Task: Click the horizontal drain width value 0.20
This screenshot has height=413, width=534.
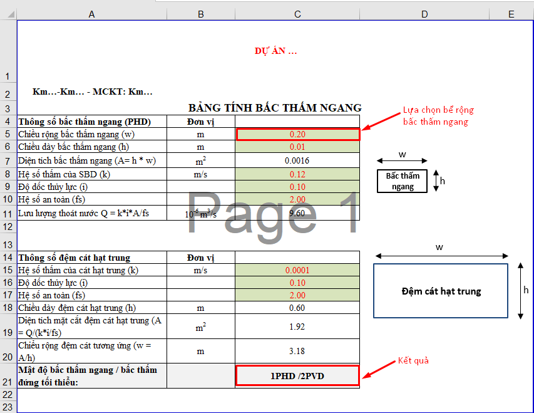Action: coord(297,134)
